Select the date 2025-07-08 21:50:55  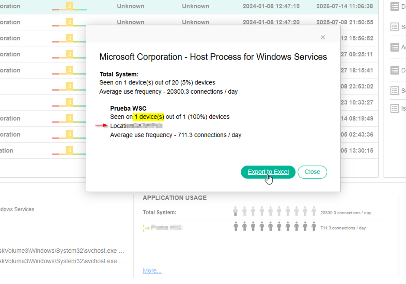[x=344, y=22]
